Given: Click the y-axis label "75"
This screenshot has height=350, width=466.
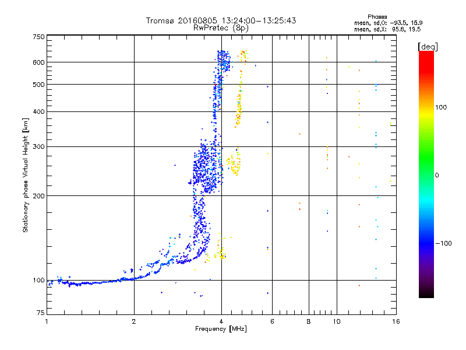Looking at the screenshot, I should [x=41, y=313].
